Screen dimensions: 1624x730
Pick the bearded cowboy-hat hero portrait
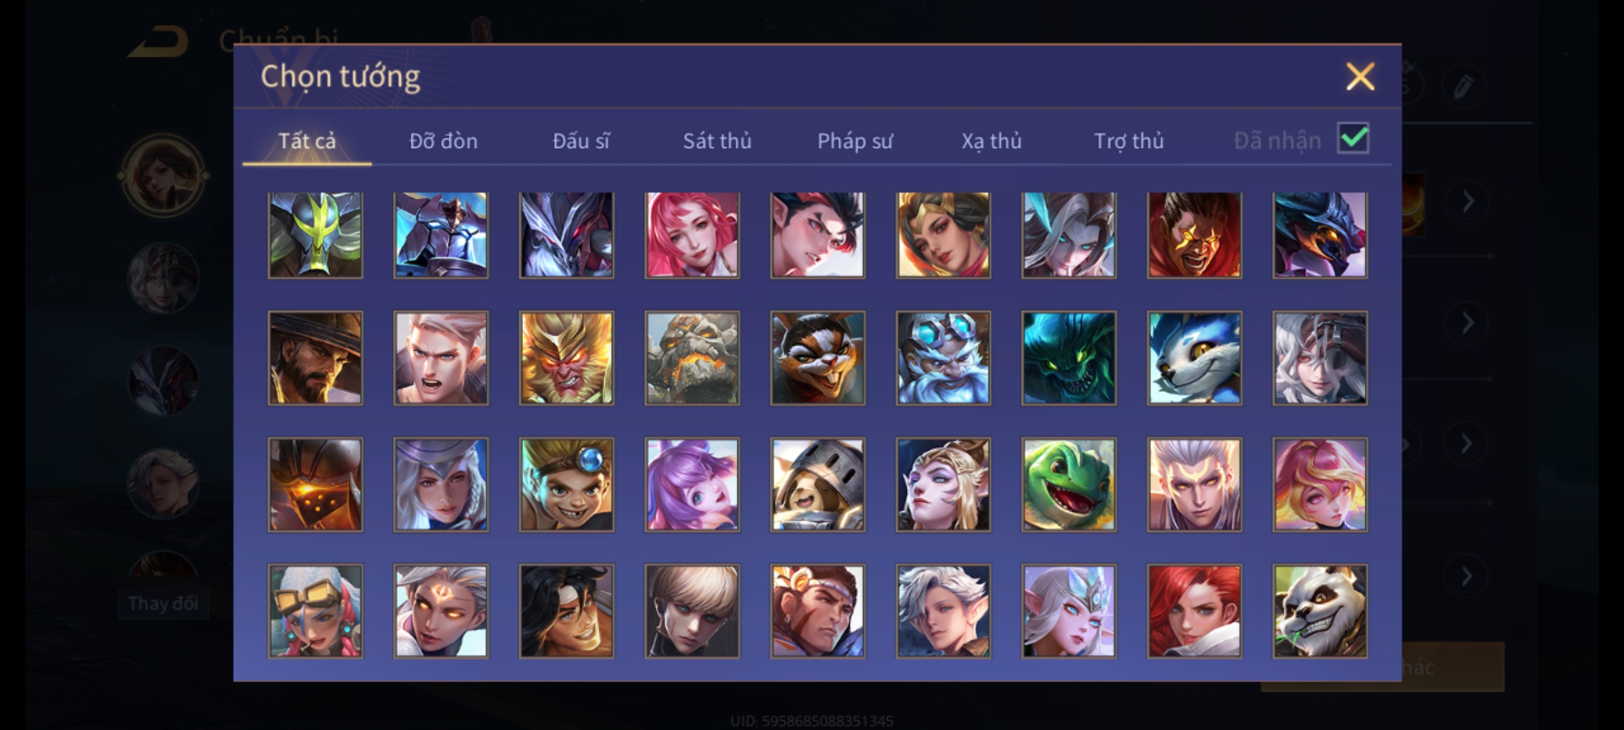pos(315,358)
